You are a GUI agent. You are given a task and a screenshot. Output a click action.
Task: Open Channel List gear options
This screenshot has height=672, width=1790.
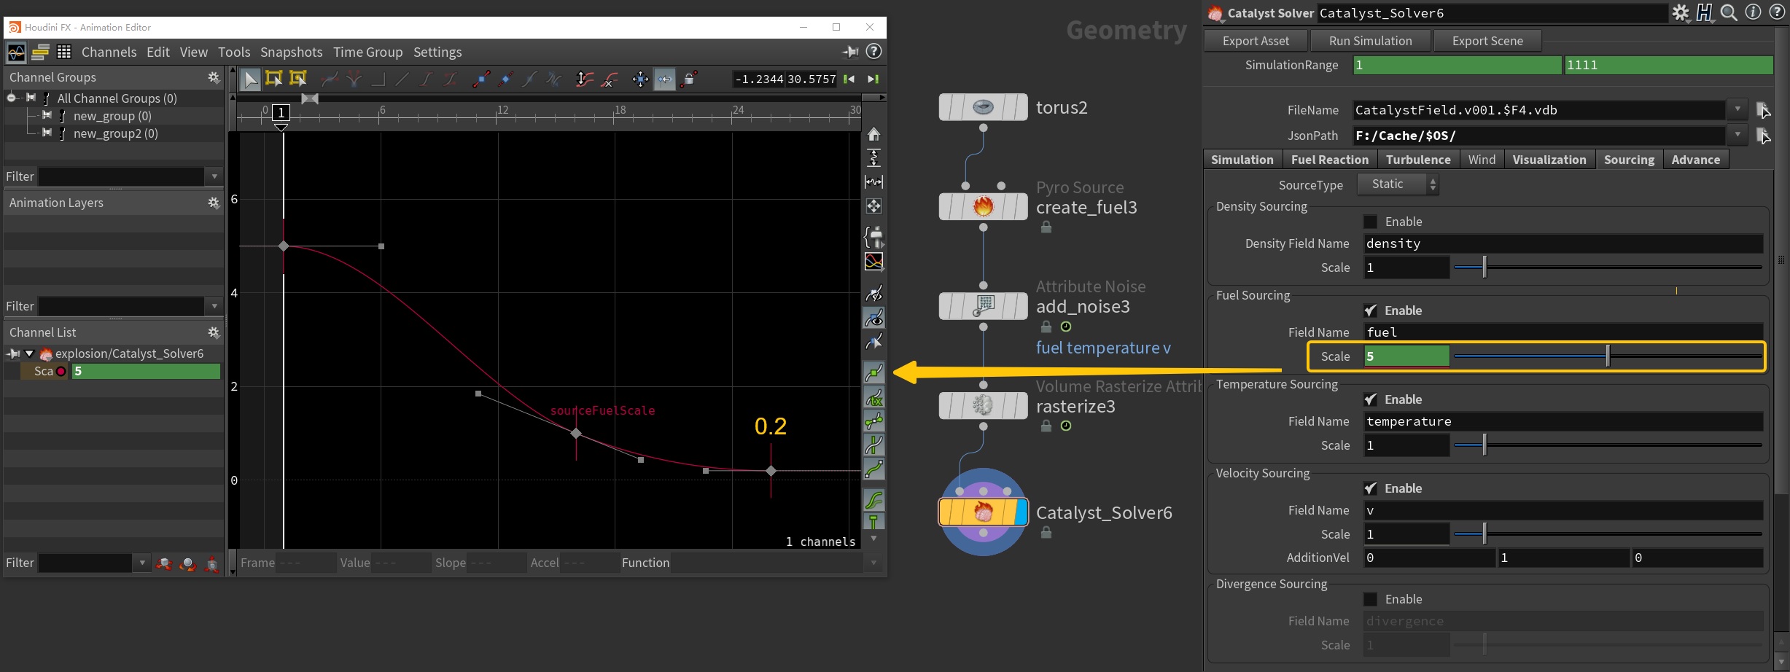214,332
